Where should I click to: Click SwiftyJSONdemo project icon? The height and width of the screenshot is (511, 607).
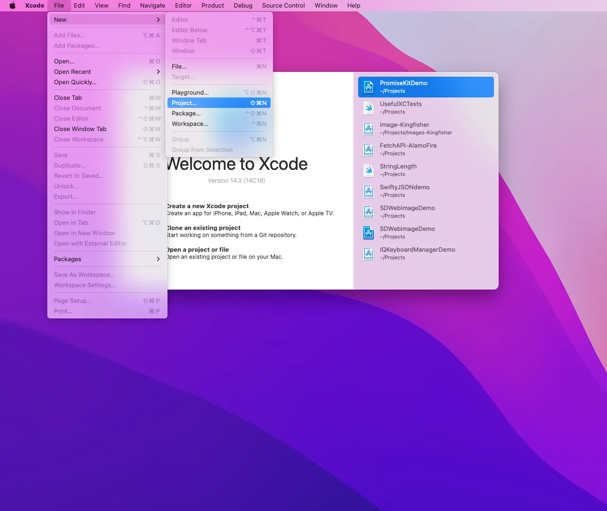click(x=369, y=191)
